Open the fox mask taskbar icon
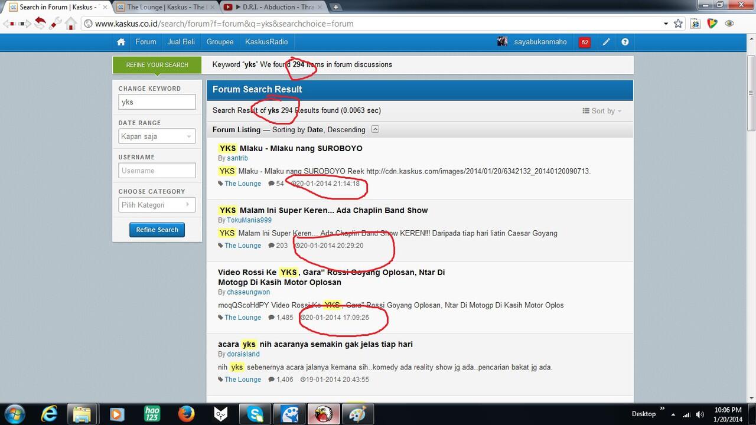Screen dimensions: 756x425 click(220, 414)
